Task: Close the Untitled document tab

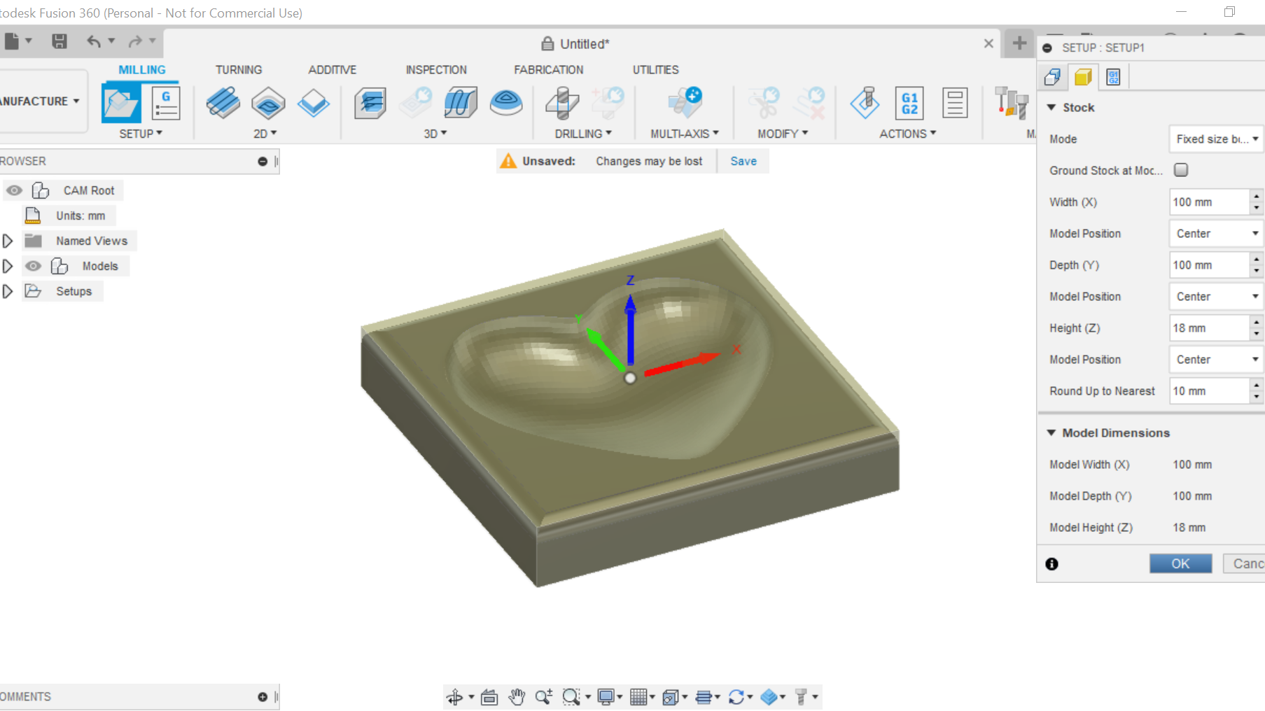Action: [x=988, y=43]
